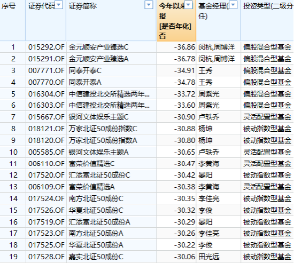Select code cell 015667.OF
294x263 pixels.
[x=46, y=117]
